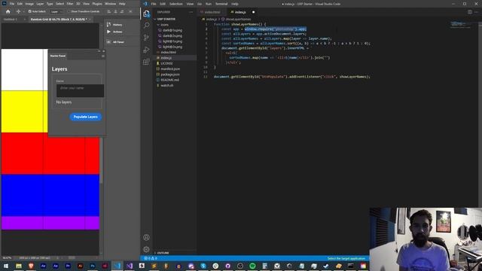
Task: Open the Starter Panel flyout menu
Action: pos(103,56)
